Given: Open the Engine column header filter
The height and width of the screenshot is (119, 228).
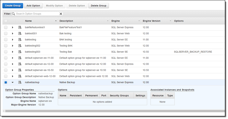Looking at the screenshot, I should tap(139, 21).
